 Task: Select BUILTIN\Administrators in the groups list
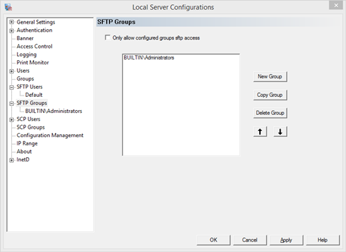coord(149,57)
